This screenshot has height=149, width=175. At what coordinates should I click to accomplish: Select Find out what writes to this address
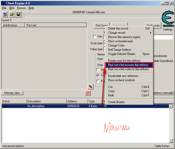[129, 69]
